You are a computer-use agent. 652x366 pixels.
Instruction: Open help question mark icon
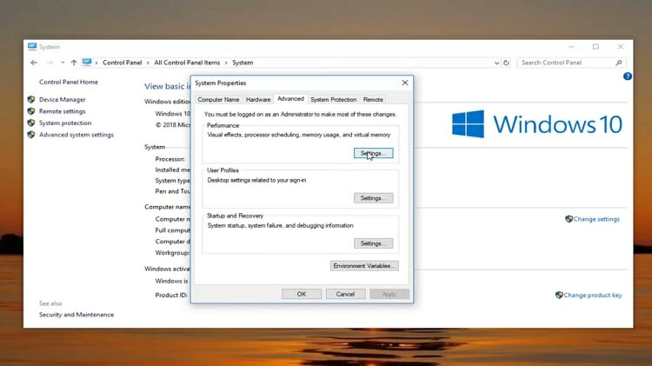click(x=628, y=77)
